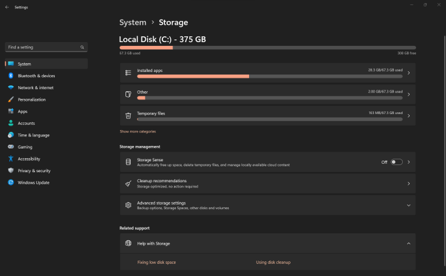Go to Privacy & security section
The image size is (446, 276).
(34, 171)
